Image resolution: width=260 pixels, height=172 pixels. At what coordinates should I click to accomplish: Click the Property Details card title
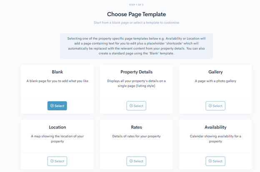click(x=136, y=72)
